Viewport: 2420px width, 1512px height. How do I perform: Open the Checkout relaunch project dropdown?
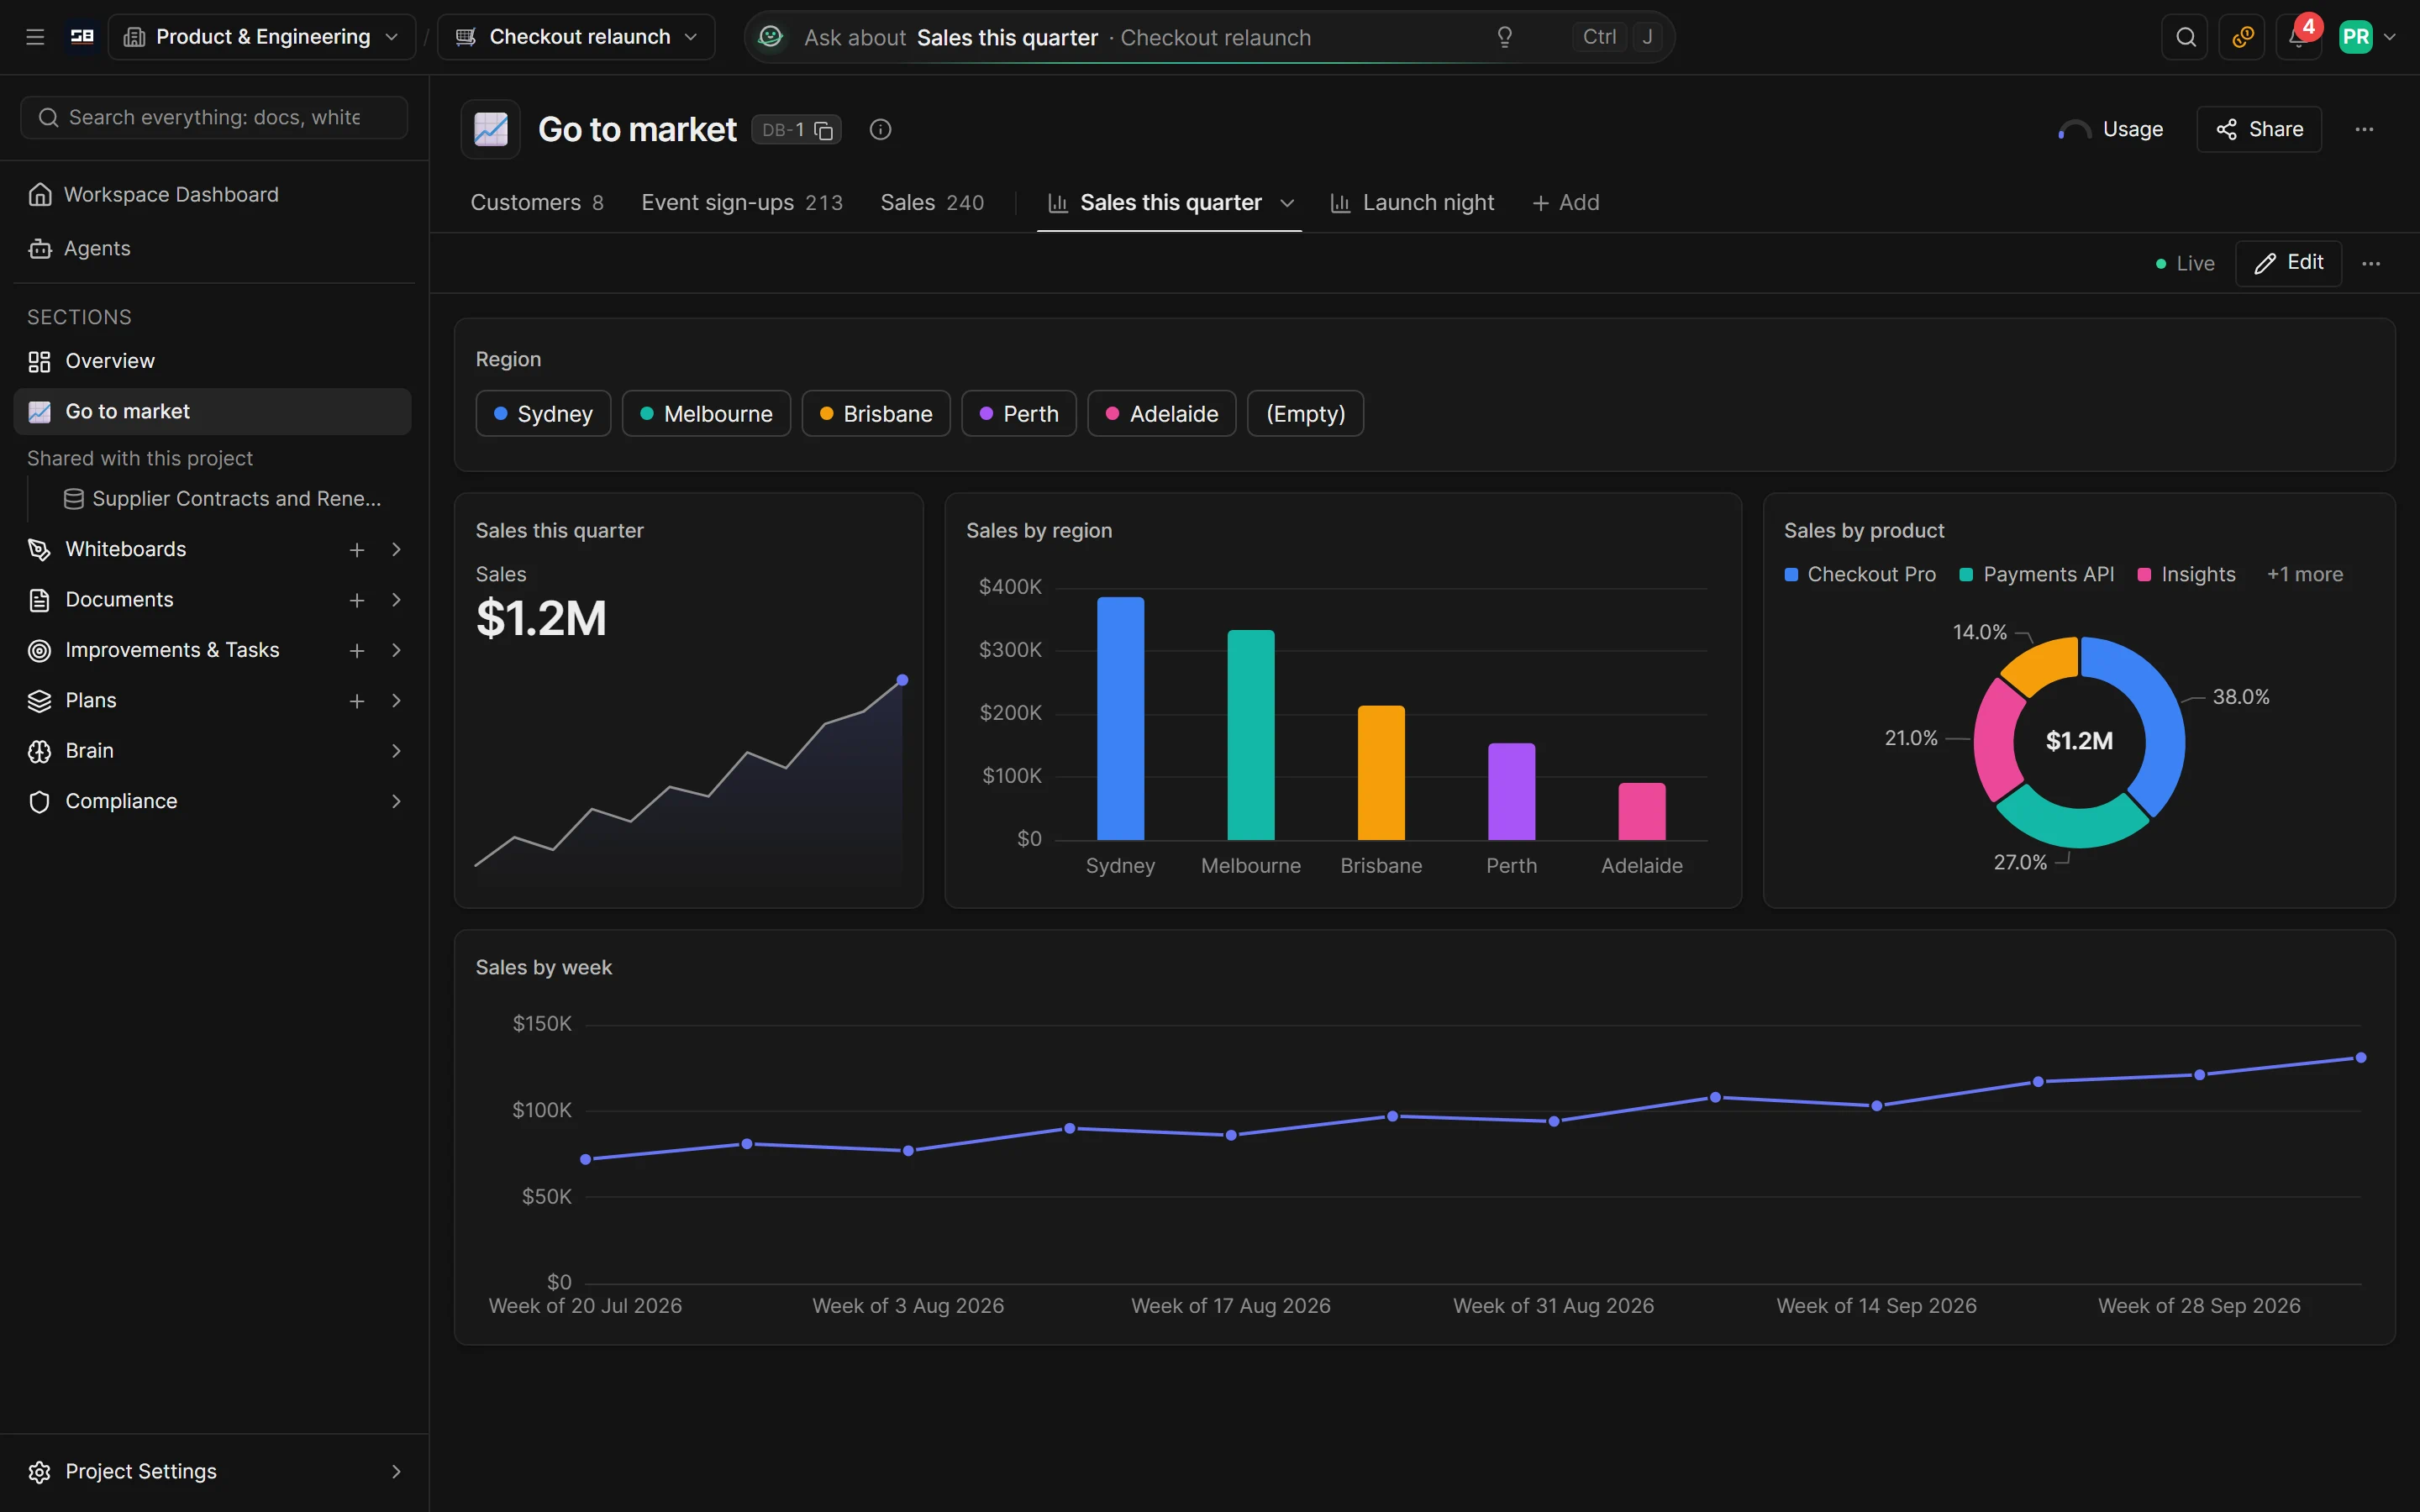(x=577, y=37)
